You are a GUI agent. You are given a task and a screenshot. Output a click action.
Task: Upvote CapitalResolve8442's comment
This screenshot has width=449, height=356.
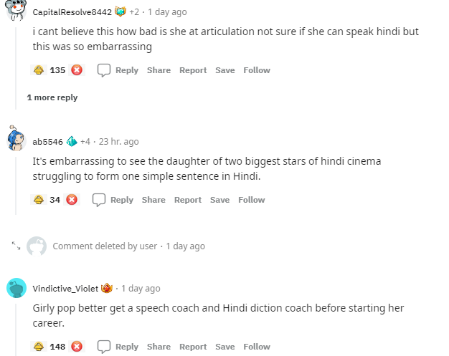tap(39, 70)
